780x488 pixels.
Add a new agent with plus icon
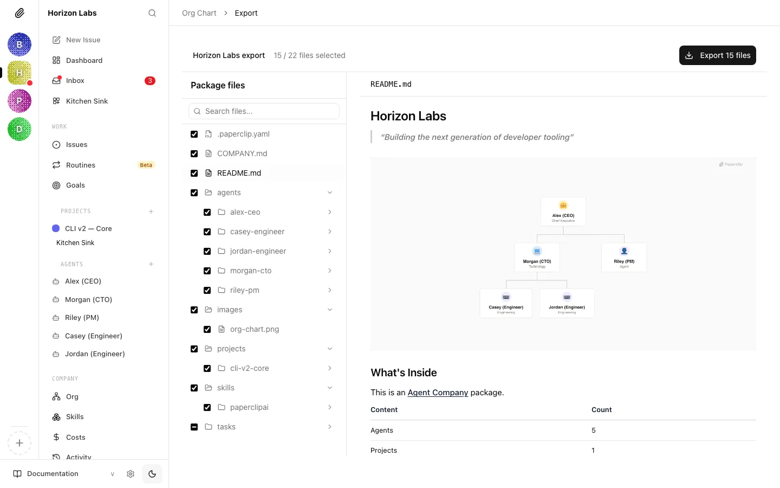pyautogui.click(x=151, y=264)
